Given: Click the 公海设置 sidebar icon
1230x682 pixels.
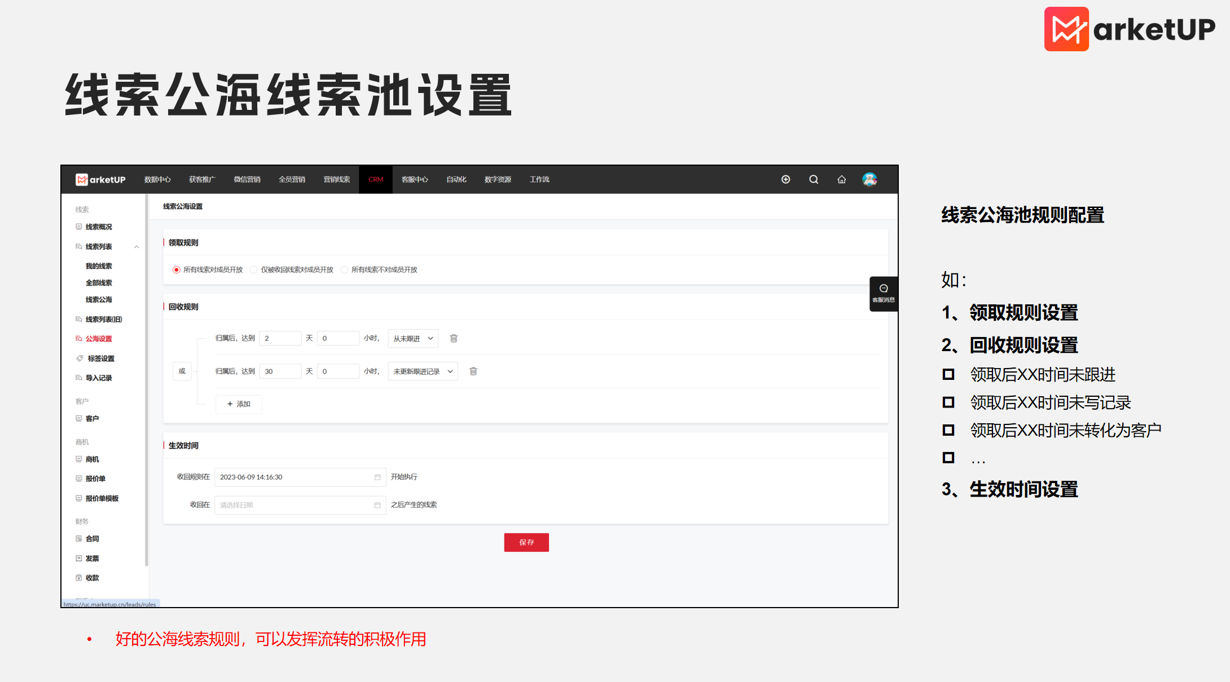Looking at the screenshot, I should click(x=79, y=339).
